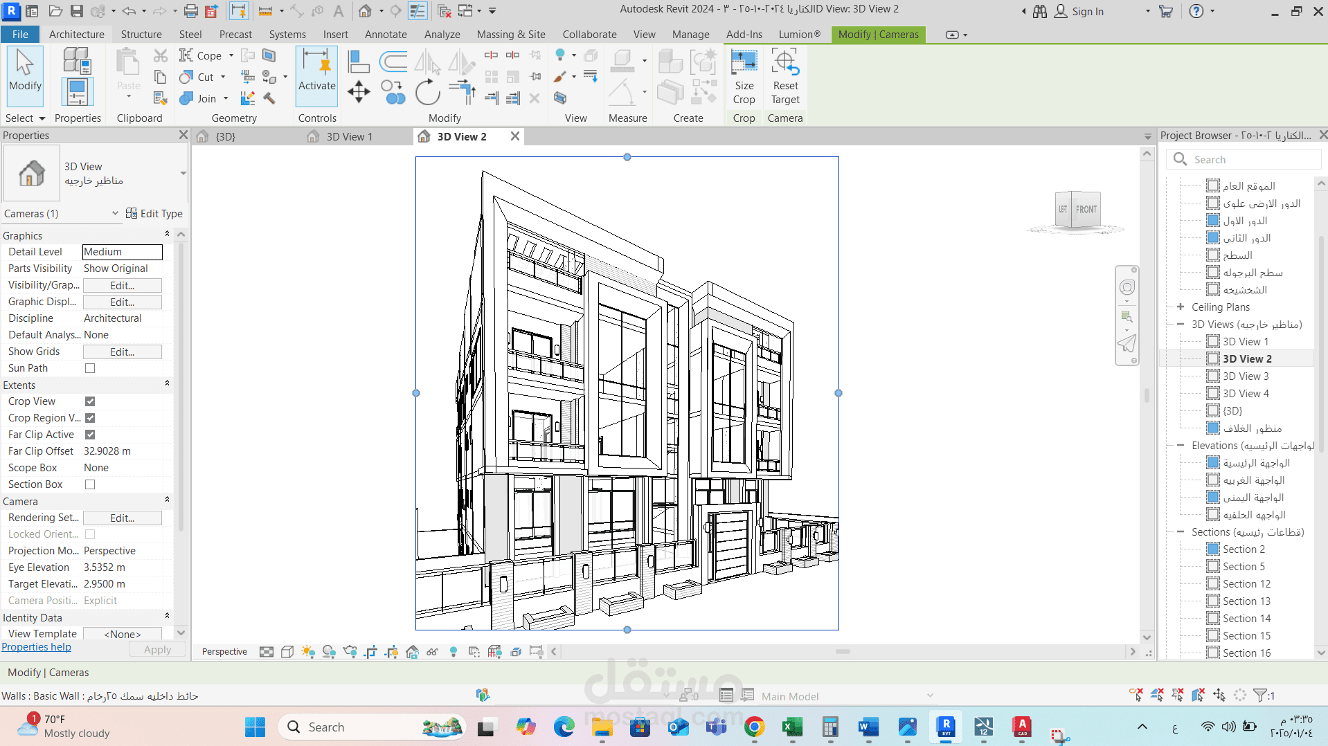Select the Rotate tool icon
This screenshot has width=1328, height=746.
point(427,92)
